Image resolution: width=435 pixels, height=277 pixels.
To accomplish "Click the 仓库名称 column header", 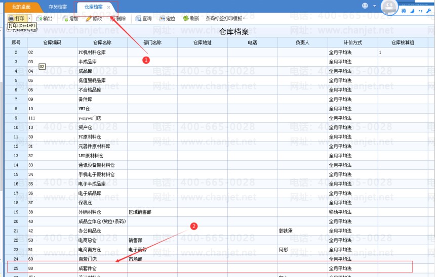I will tap(102, 42).
